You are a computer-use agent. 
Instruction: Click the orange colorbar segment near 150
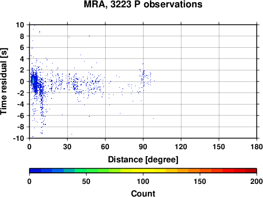(200, 171)
